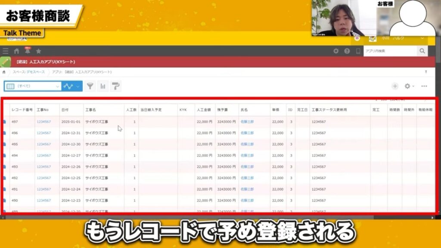Click the paint roller icon in toolbar
Viewport: 441px width, 248px height.
[115, 86]
